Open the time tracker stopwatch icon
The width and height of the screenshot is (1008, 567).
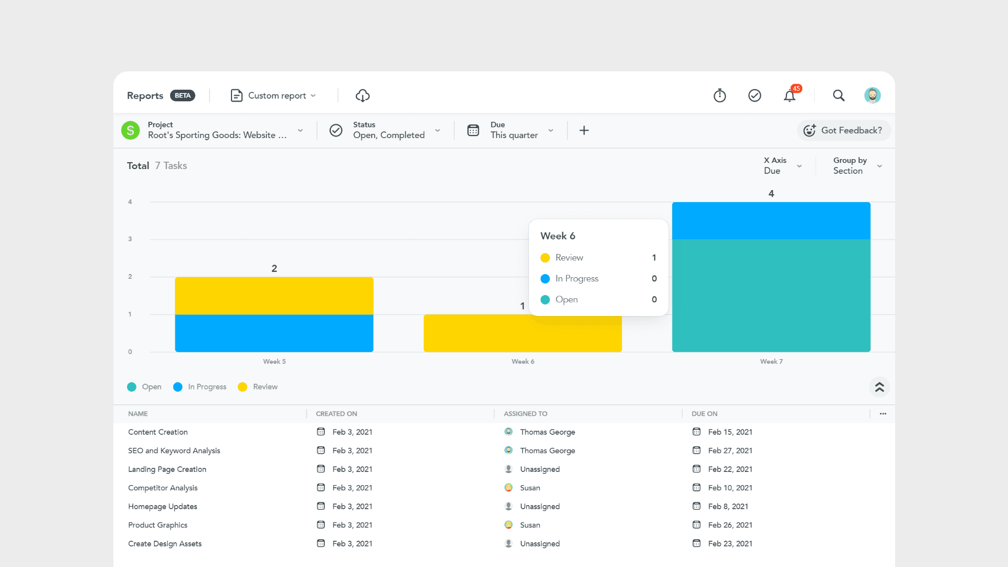coord(720,96)
